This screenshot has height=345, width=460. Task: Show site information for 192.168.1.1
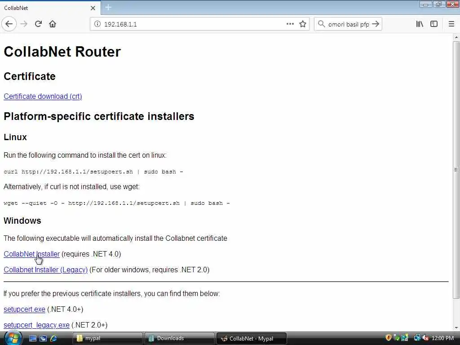click(97, 24)
